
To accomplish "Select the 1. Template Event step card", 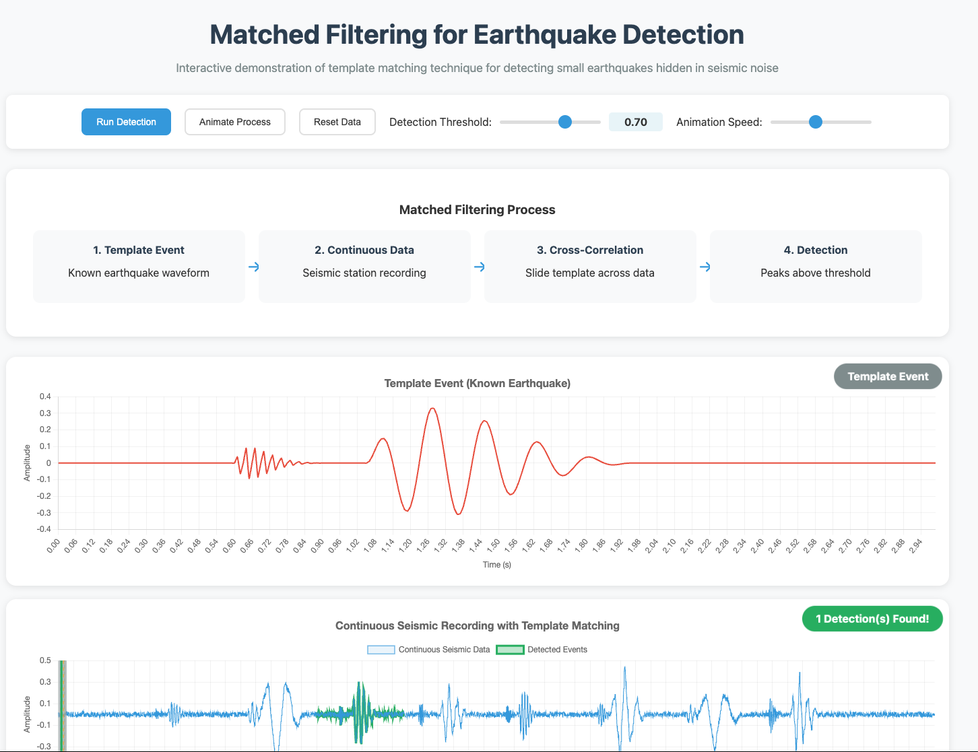I will (139, 266).
